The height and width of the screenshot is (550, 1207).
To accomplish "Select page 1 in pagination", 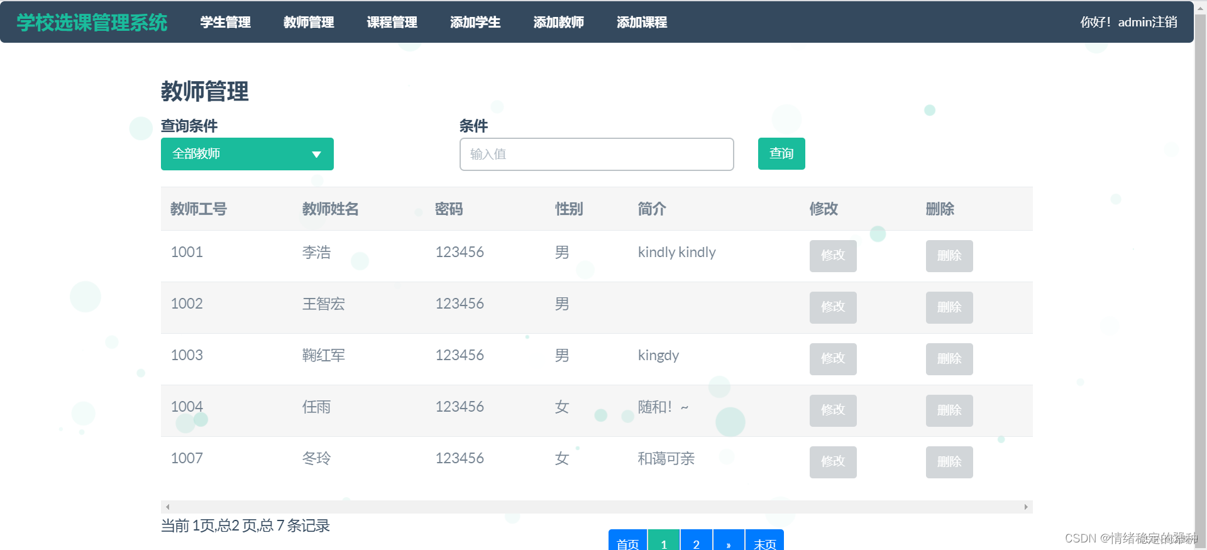I will [x=664, y=541].
